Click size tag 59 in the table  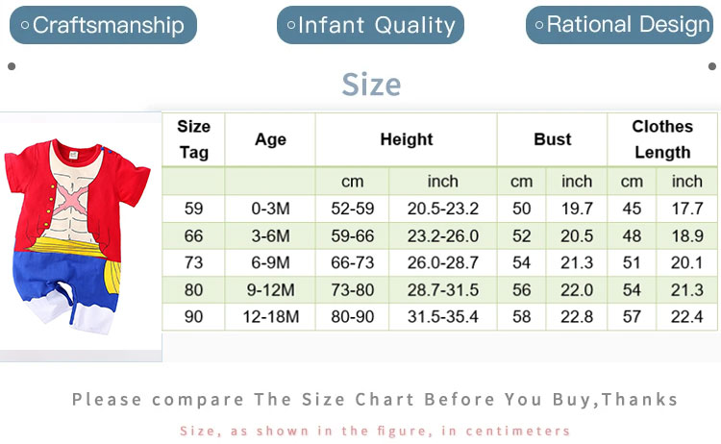tap(194, 209)
